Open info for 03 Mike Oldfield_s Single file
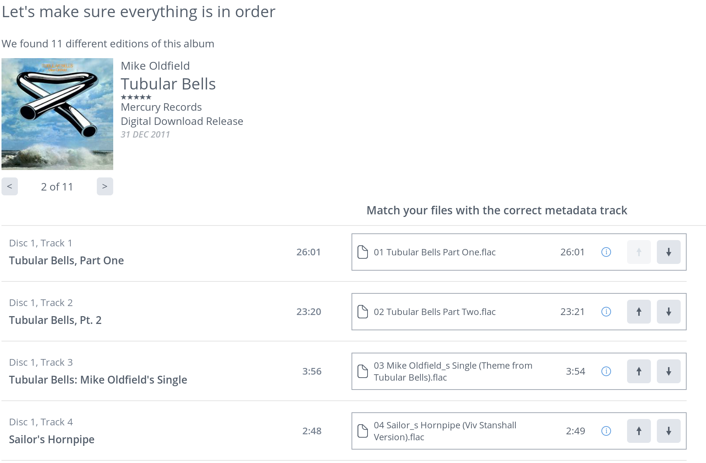Viewport: 706px width, 463px height. [606, 371]
